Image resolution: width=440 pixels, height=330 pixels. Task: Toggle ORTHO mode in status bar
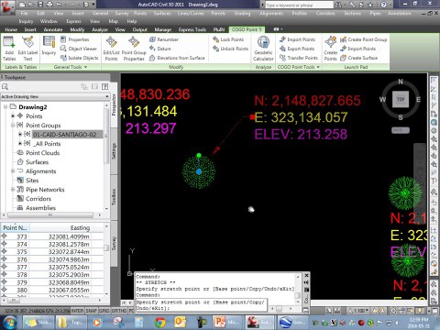(x=119, y=311)
